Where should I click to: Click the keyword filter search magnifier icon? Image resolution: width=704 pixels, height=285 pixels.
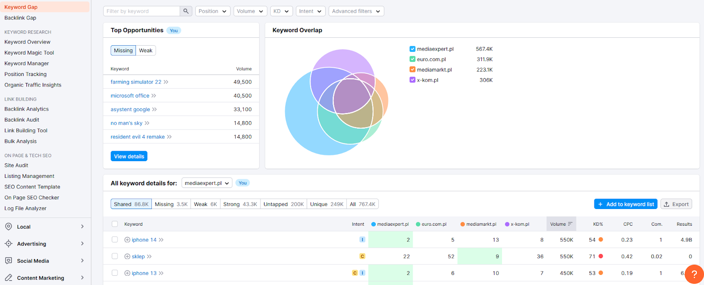(x=186, y=11)
